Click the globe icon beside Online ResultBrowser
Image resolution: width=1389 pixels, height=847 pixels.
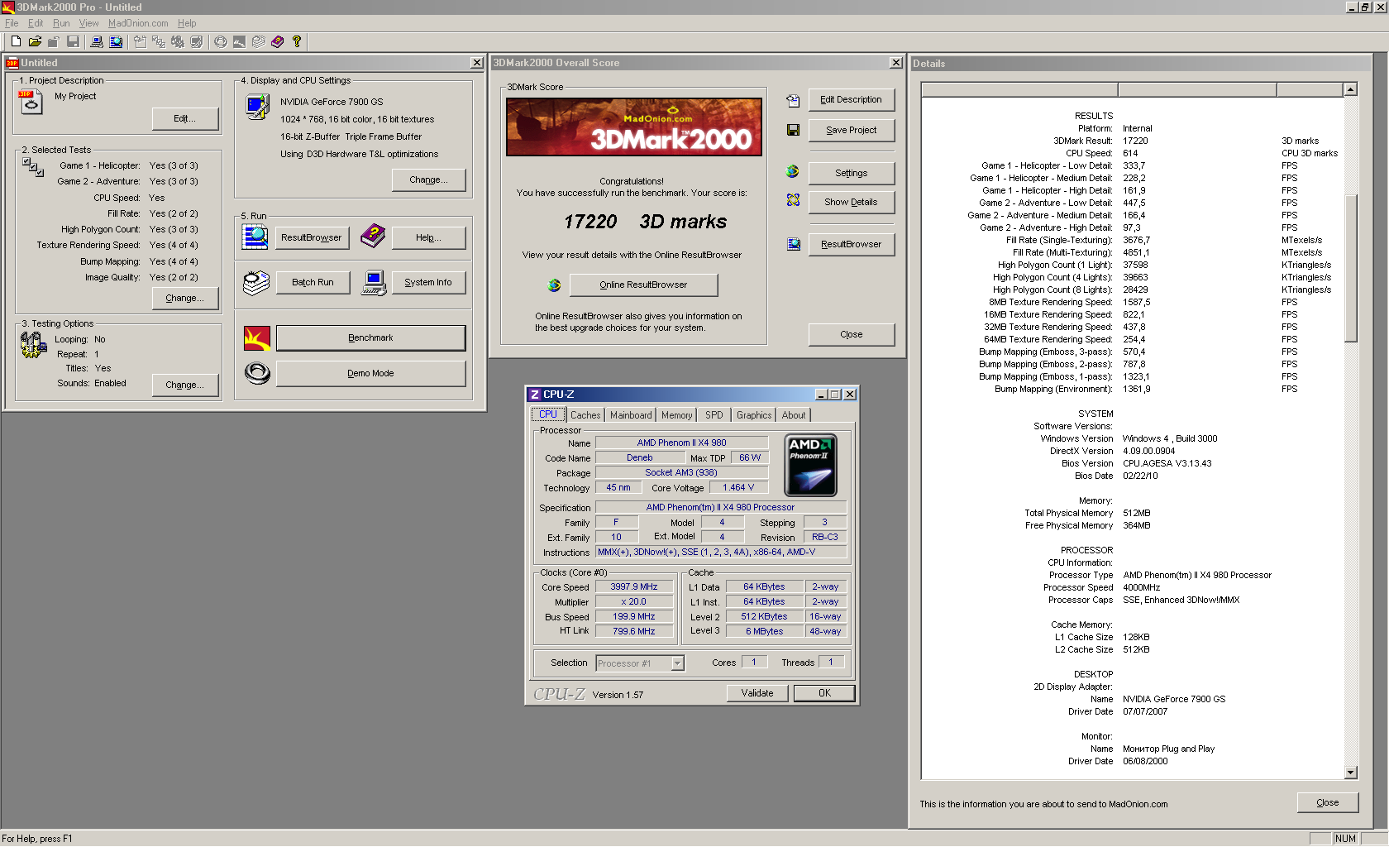pyautogui.click(x=554, y=285)
